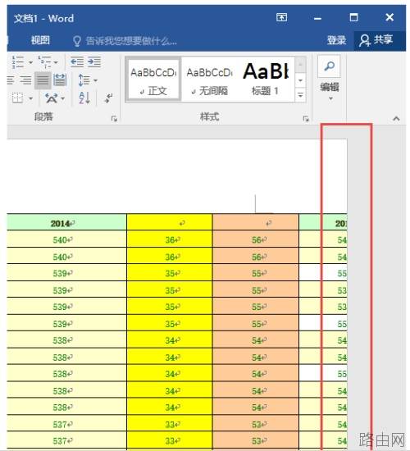Click the decrease indent icon
Screen dimensions: 410x451
[77, 61]
